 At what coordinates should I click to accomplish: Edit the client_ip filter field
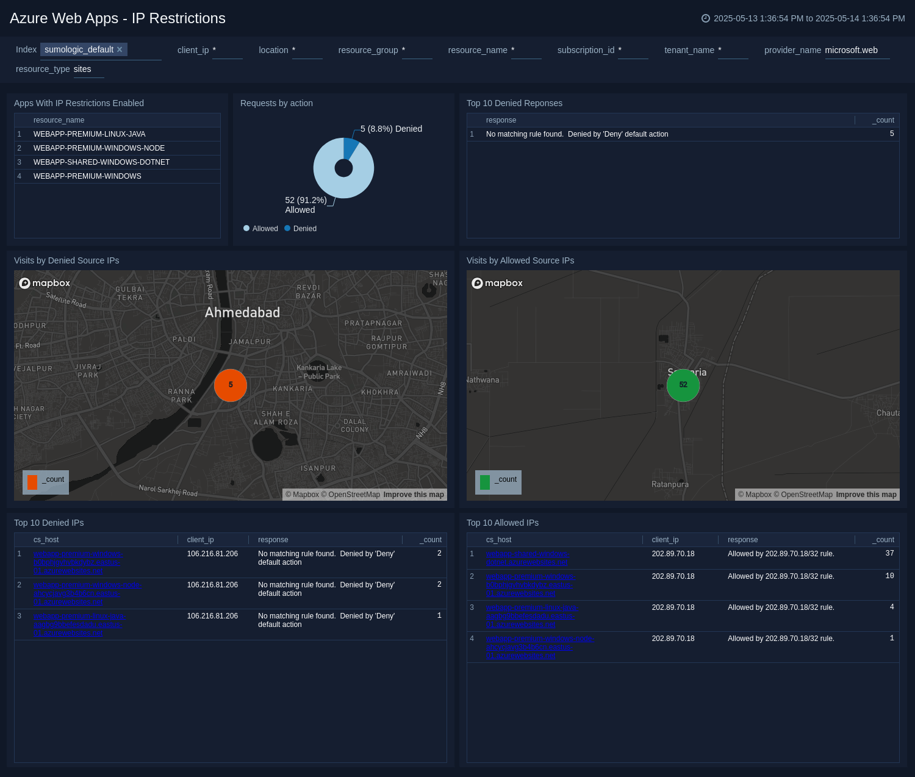[228, 50]
